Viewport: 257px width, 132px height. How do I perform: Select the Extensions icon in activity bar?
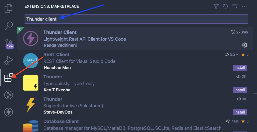[x=9, y=78]
